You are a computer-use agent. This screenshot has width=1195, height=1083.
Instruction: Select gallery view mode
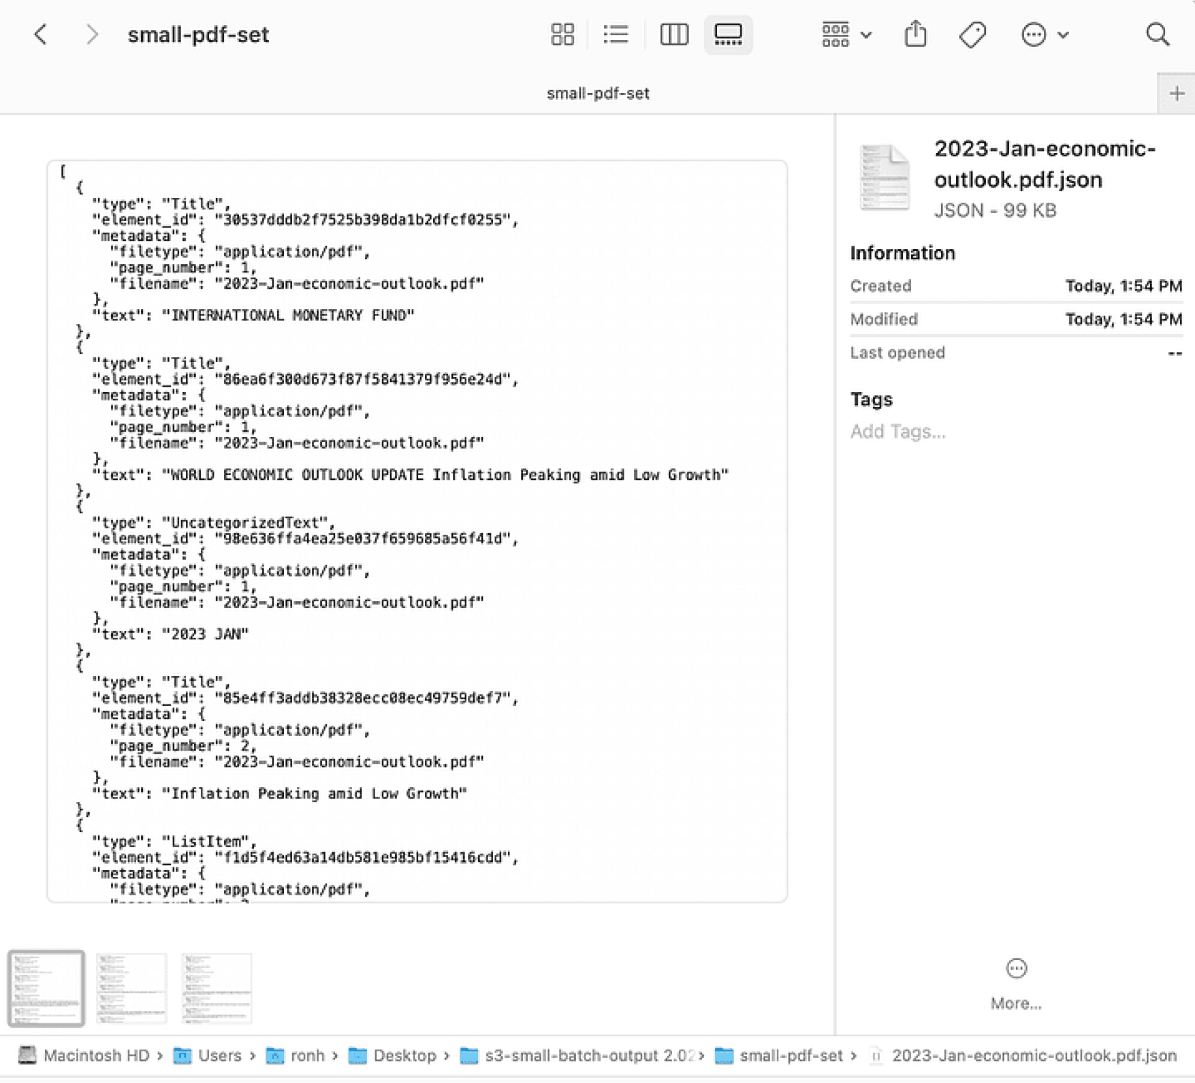point(728,35)
